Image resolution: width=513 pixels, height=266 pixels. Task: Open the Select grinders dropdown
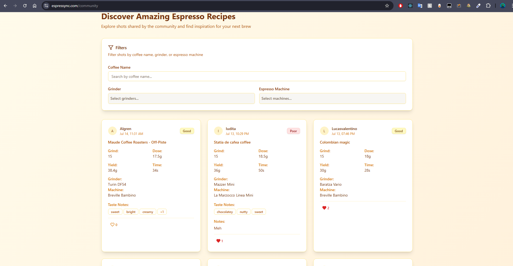(181, 98)
